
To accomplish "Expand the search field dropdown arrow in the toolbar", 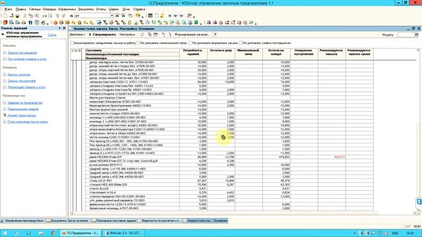I will coord(111,16).
